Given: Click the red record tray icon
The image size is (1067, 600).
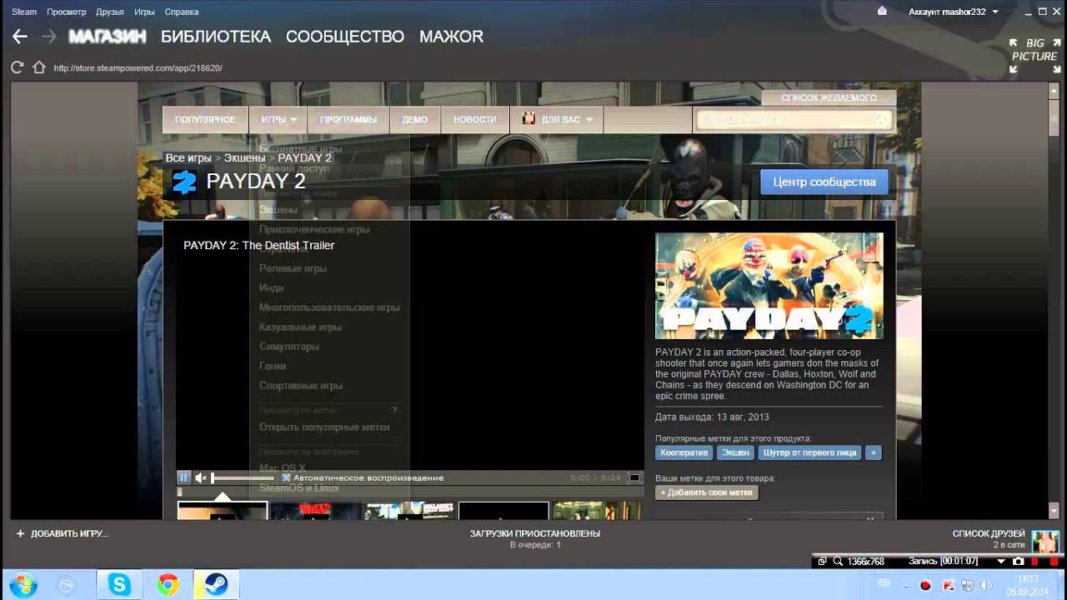Looking at the screenshot, I should [925, 585].
